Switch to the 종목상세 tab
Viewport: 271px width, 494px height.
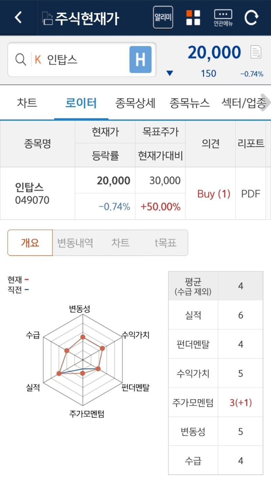coord(135,103)
